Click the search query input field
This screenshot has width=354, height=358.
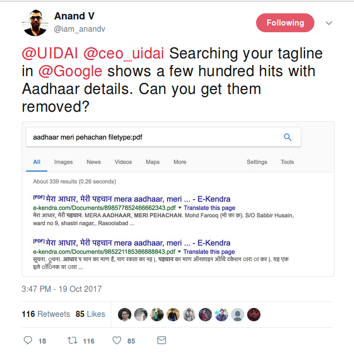(x=150, y=137)
